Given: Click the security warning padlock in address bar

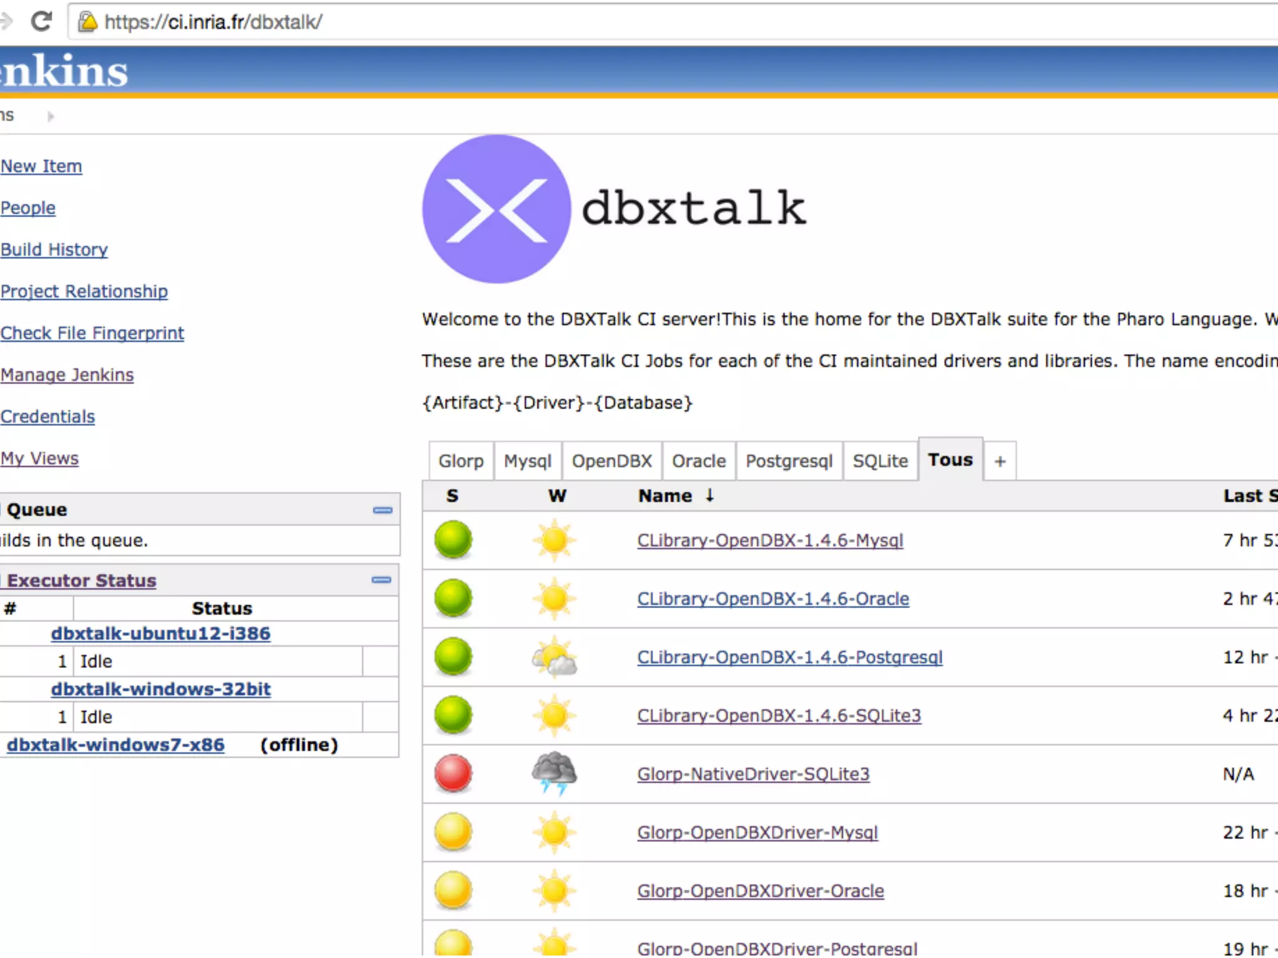Looking at the screenshot, I should [x=88, y=22].
